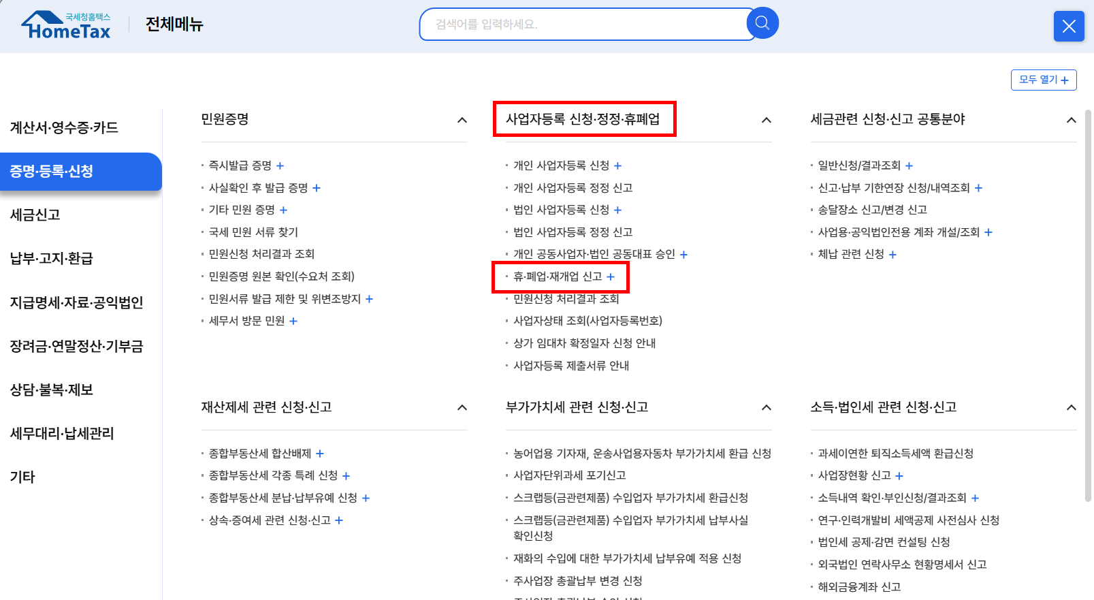The width and height of the screenshot is (1094, 600).
Task: Open 민원신청 처리결과 조회 under 민원증명
Action: coord(261,254)
